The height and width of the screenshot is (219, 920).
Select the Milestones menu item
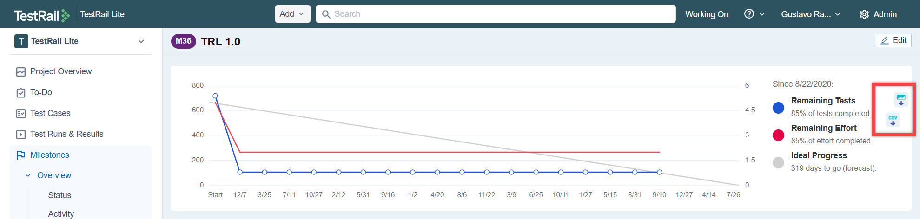(49, 155)
